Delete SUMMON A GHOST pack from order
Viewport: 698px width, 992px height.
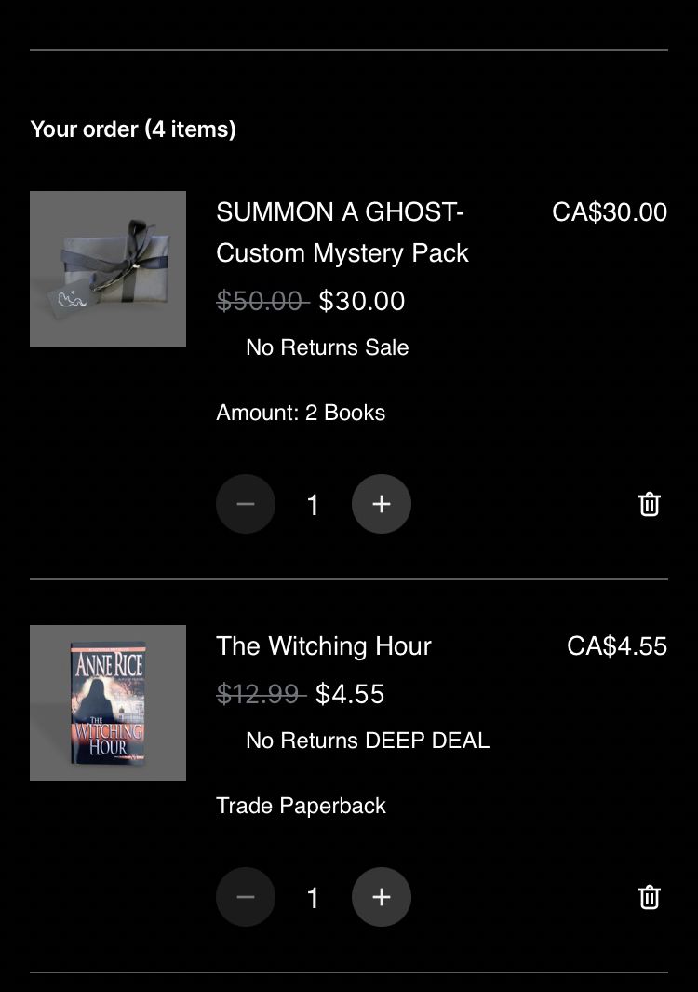click(650, 504)
